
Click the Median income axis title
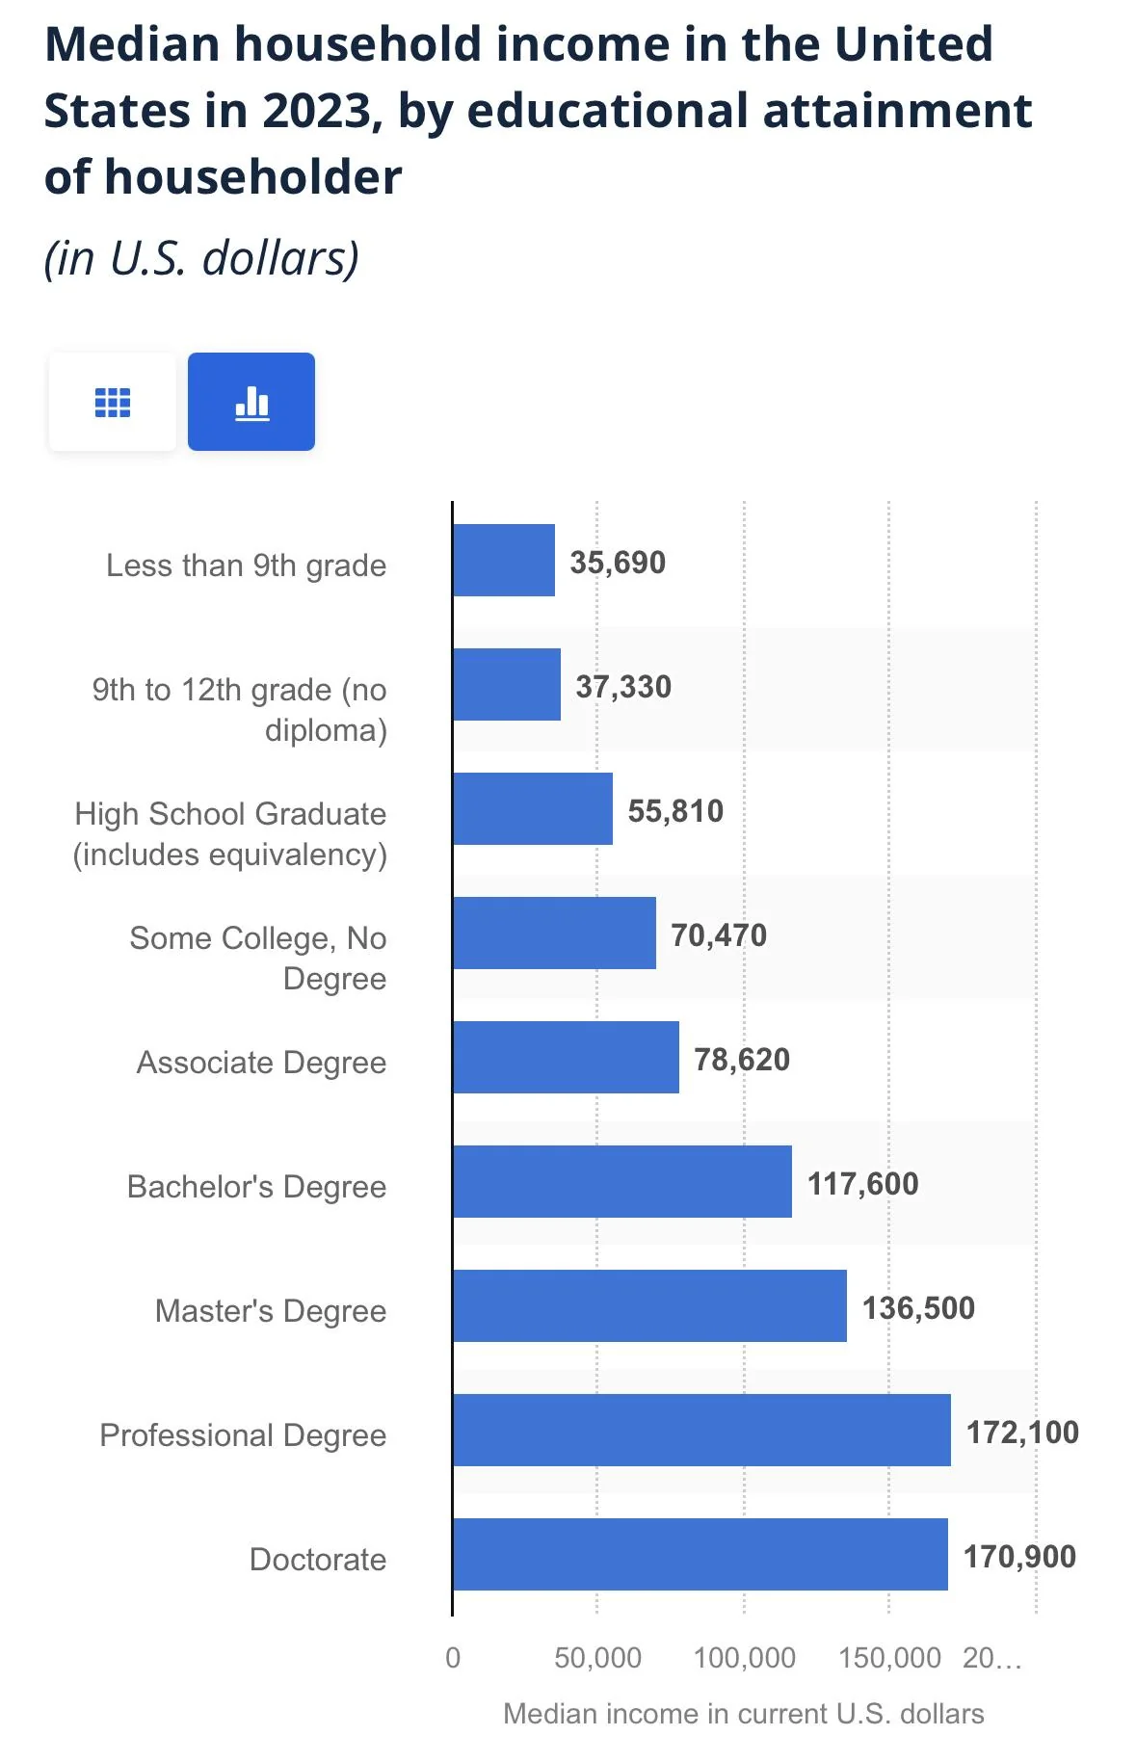[744, 1714]
